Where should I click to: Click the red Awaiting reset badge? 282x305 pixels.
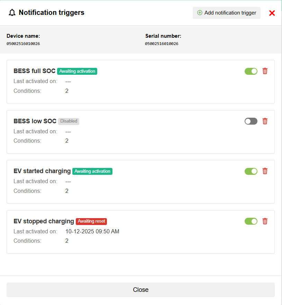pyautogui.click(x=91, y=221)
